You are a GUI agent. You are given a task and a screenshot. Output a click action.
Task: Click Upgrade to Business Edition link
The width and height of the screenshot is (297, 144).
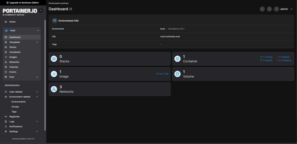(23, 3)
